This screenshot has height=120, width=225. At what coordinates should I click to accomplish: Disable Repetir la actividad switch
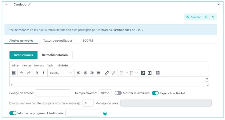(x=155, y=93)
